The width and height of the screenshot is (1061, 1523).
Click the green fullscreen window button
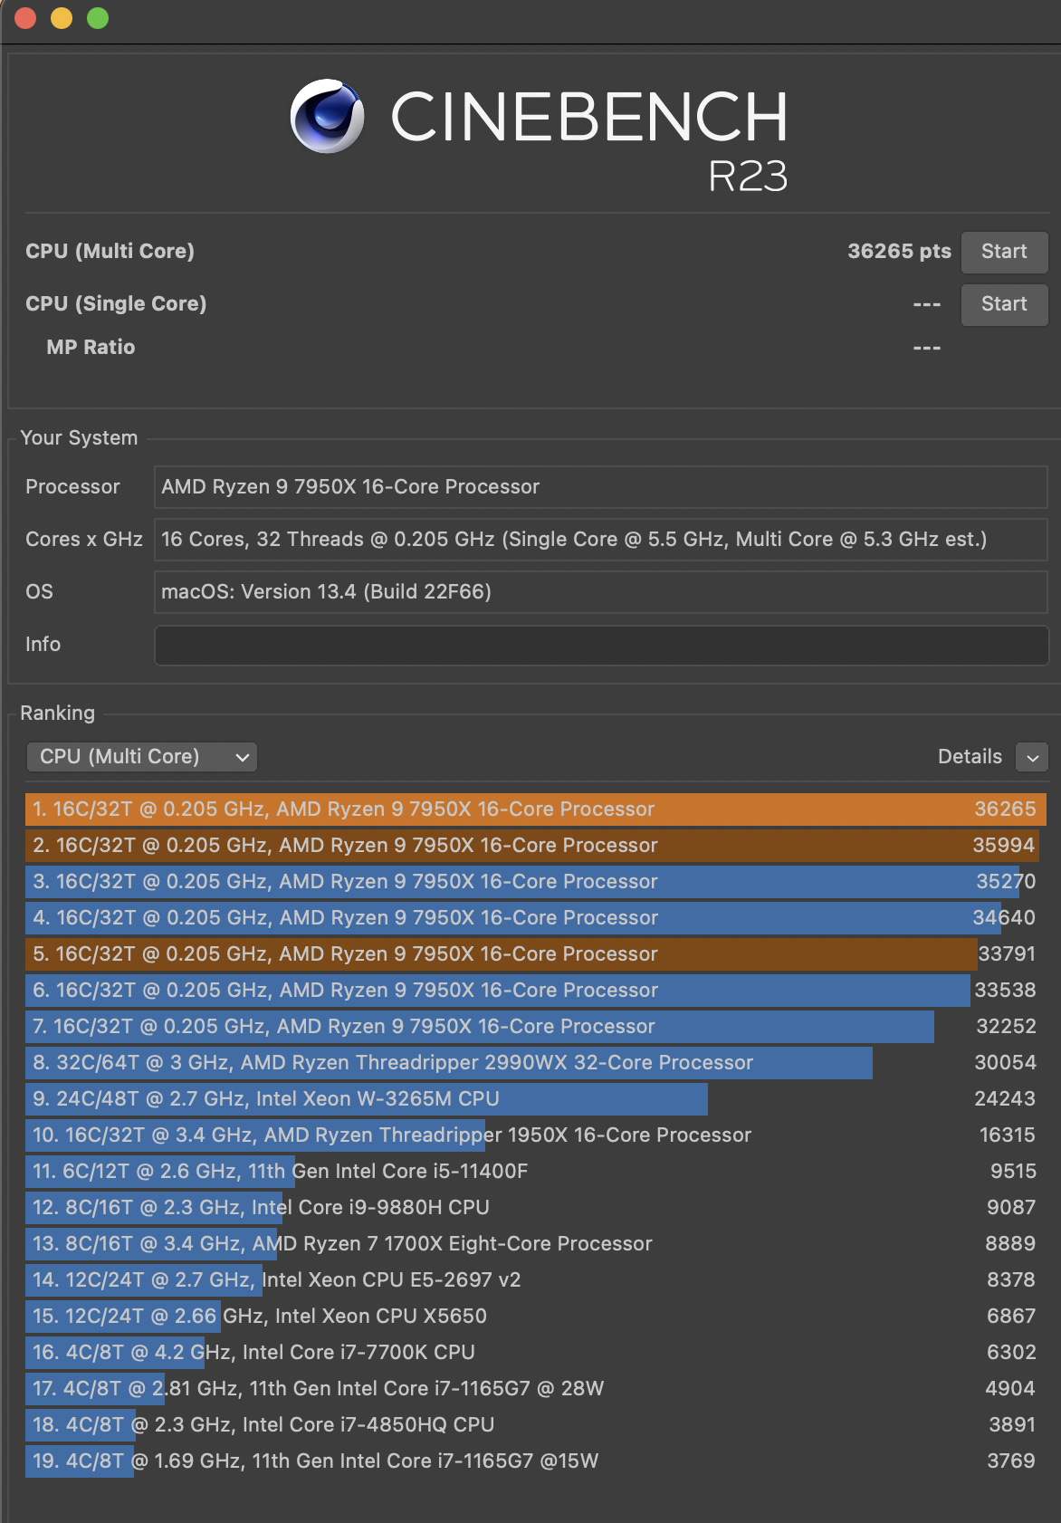click(x=98, y=18)
